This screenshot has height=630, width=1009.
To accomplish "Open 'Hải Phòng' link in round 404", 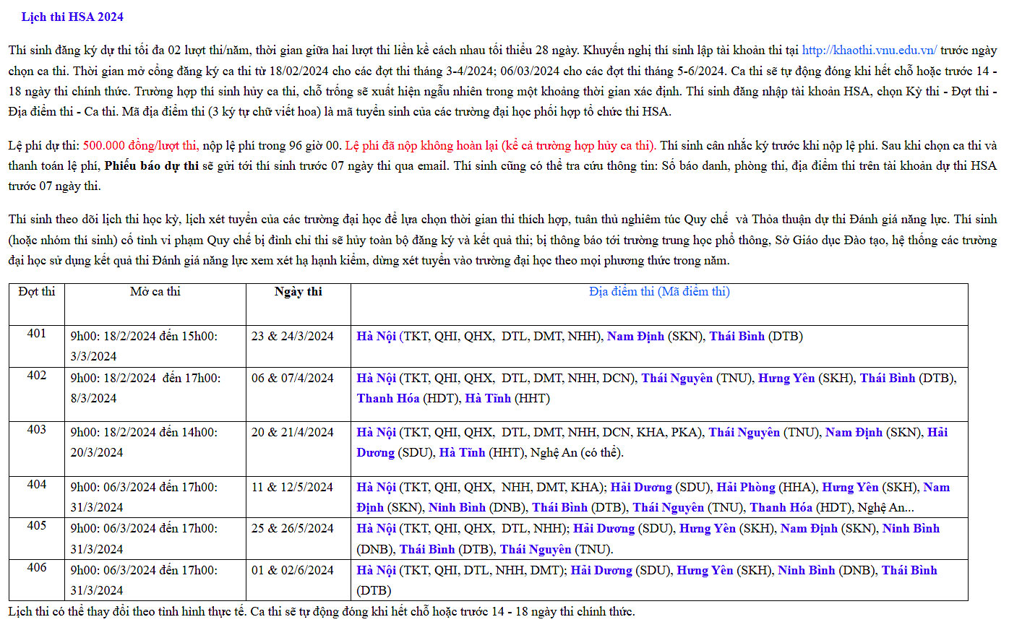I will coord(746,488).
